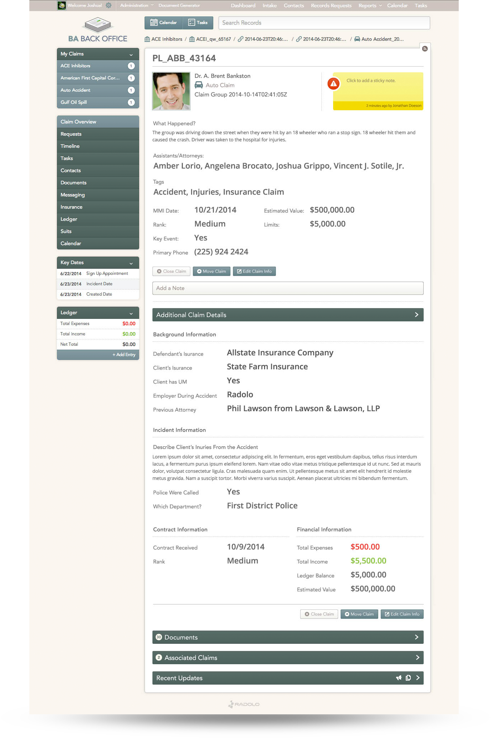Select Timeline in the claim sidebar
Image resolution: width=492 pixels, height=739 pixels.
click(70, 146)
